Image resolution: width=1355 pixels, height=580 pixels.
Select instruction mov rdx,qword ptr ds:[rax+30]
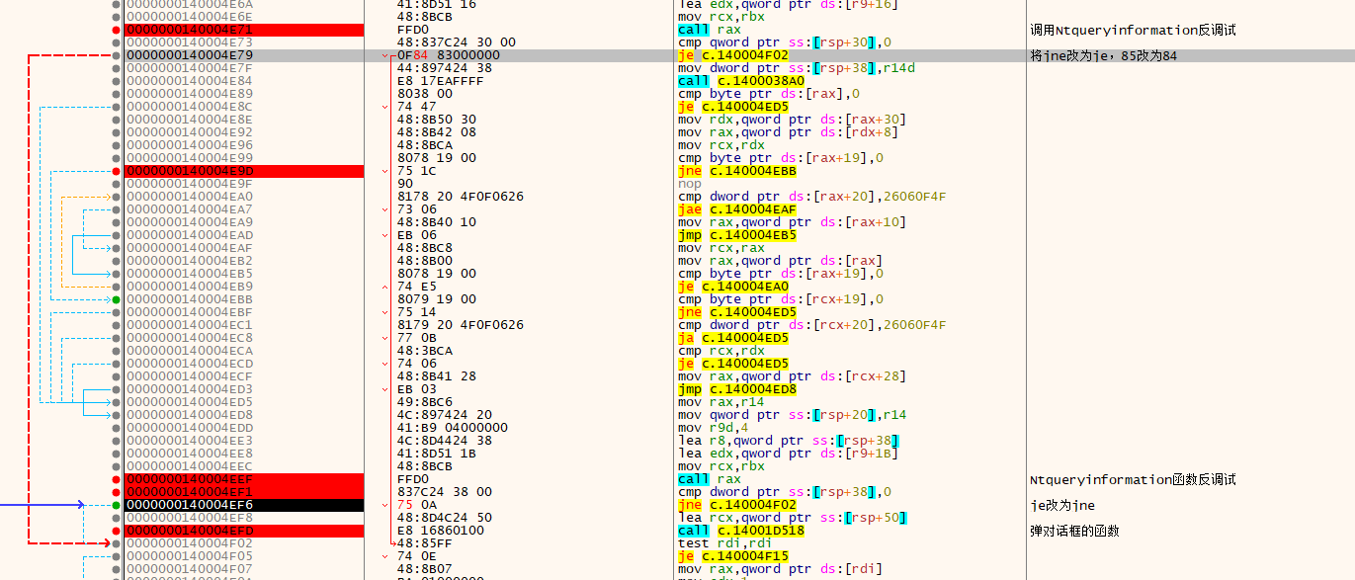(793, 120)
